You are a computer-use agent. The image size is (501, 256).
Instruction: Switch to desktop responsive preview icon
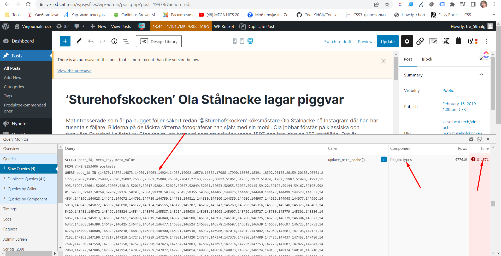250,41
